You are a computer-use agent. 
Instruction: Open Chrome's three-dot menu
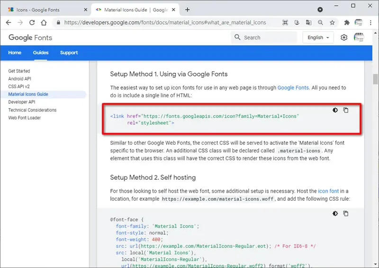[x=370, y=22]
